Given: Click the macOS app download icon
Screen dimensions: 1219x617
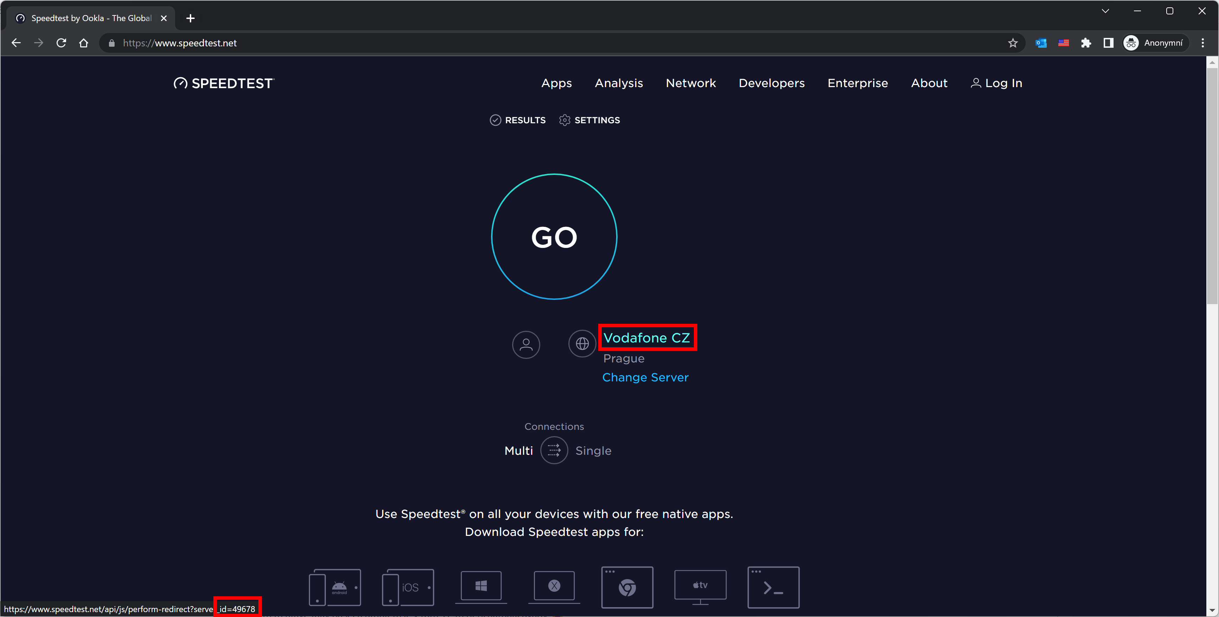Looking at the screenshot, I should click(554, 586).
